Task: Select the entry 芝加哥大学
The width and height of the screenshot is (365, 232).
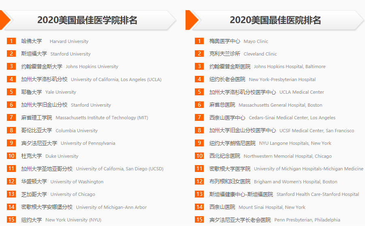Action: pyautogui.click(x=34, y=194)
